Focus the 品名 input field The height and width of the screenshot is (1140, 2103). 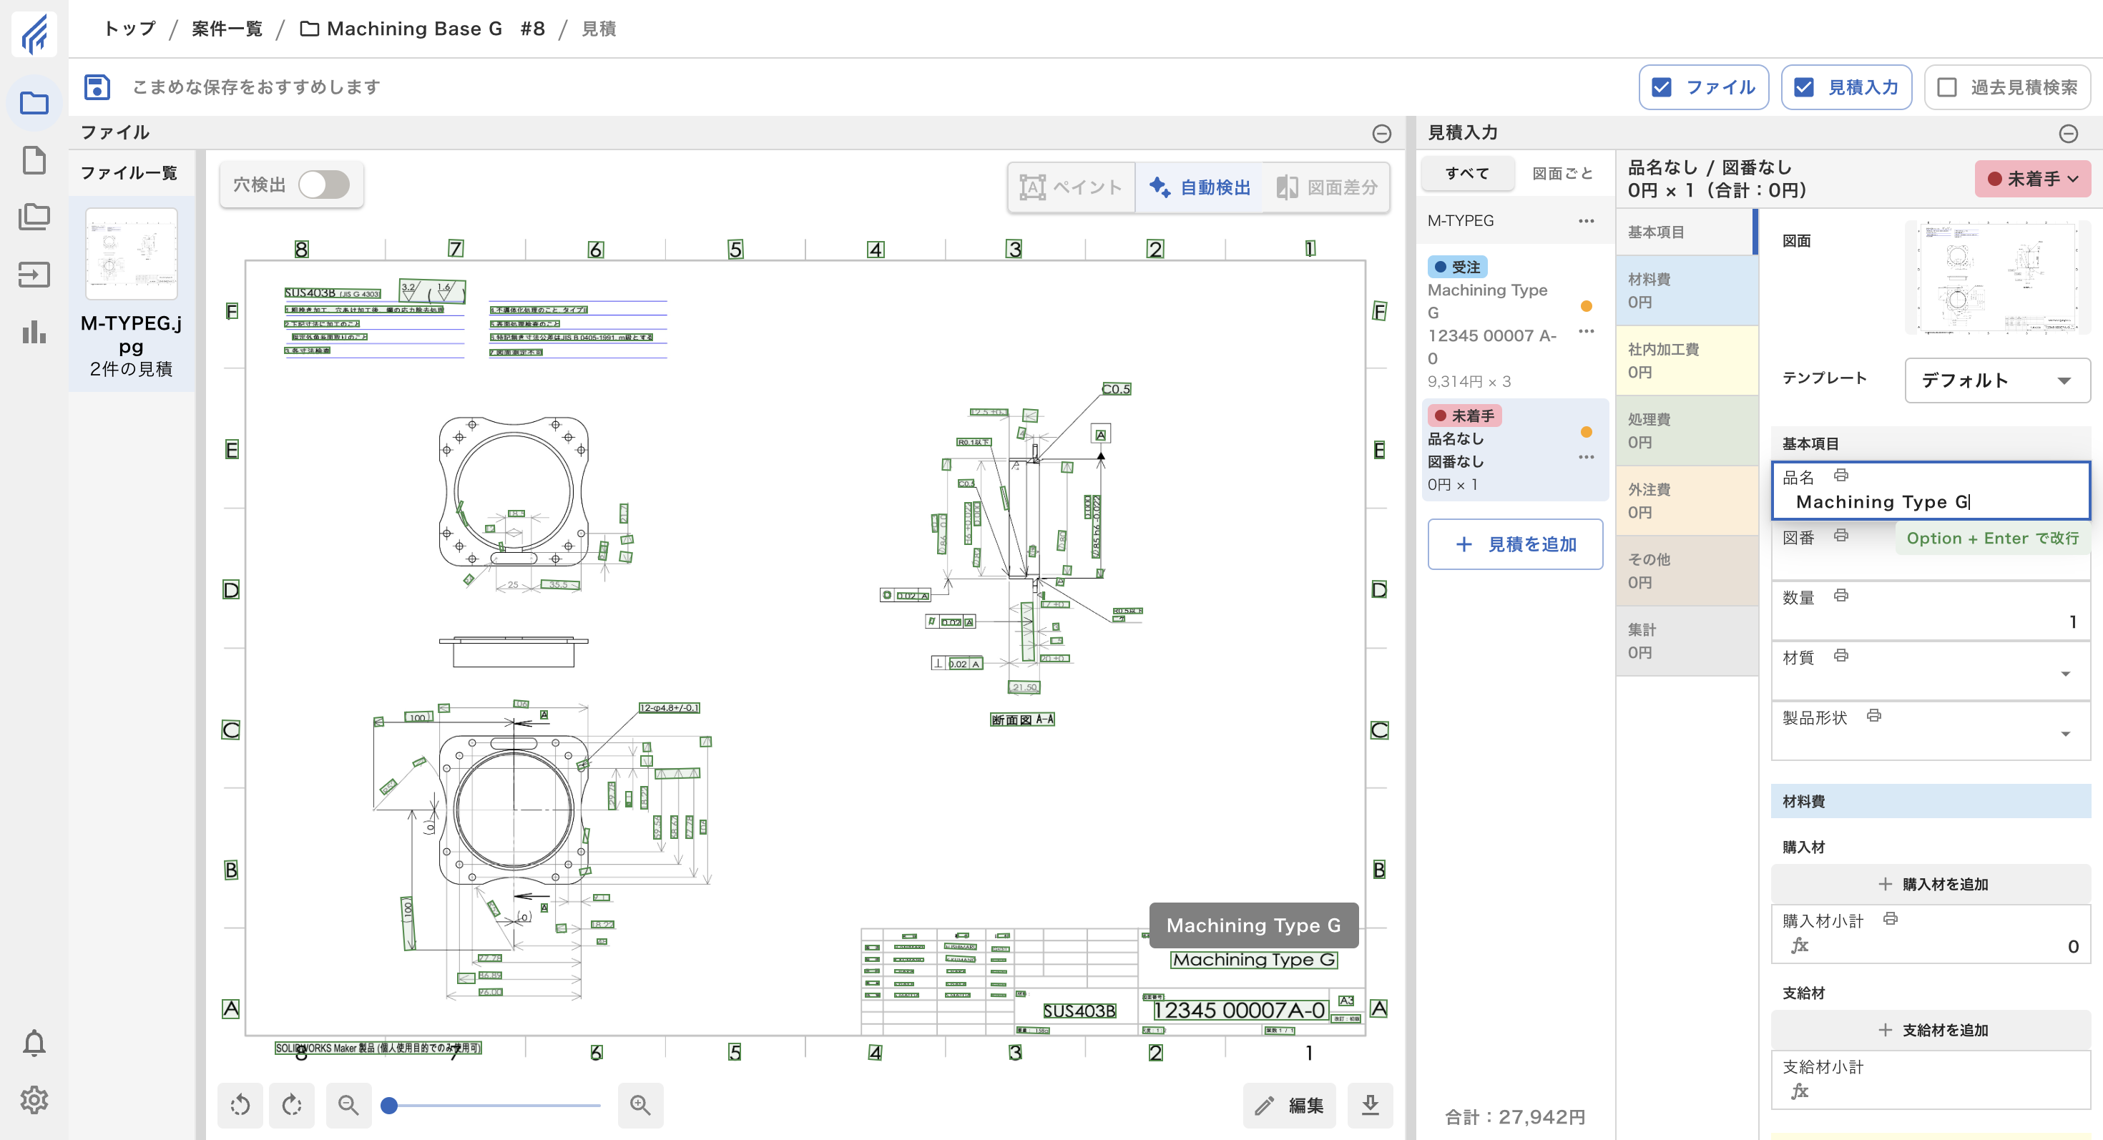[x=1931, y=491]
